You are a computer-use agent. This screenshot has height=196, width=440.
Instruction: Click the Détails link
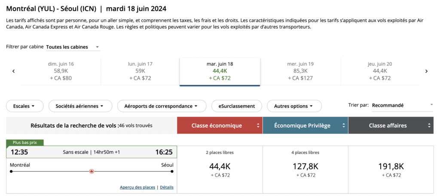pyautogui.click(x=167, y=187)
